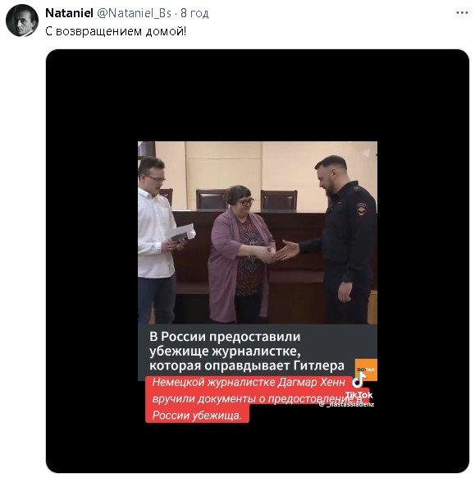Open Nataniel's profile avatar
Viewport: 475px width, 478px height.
tap(22, 20)
